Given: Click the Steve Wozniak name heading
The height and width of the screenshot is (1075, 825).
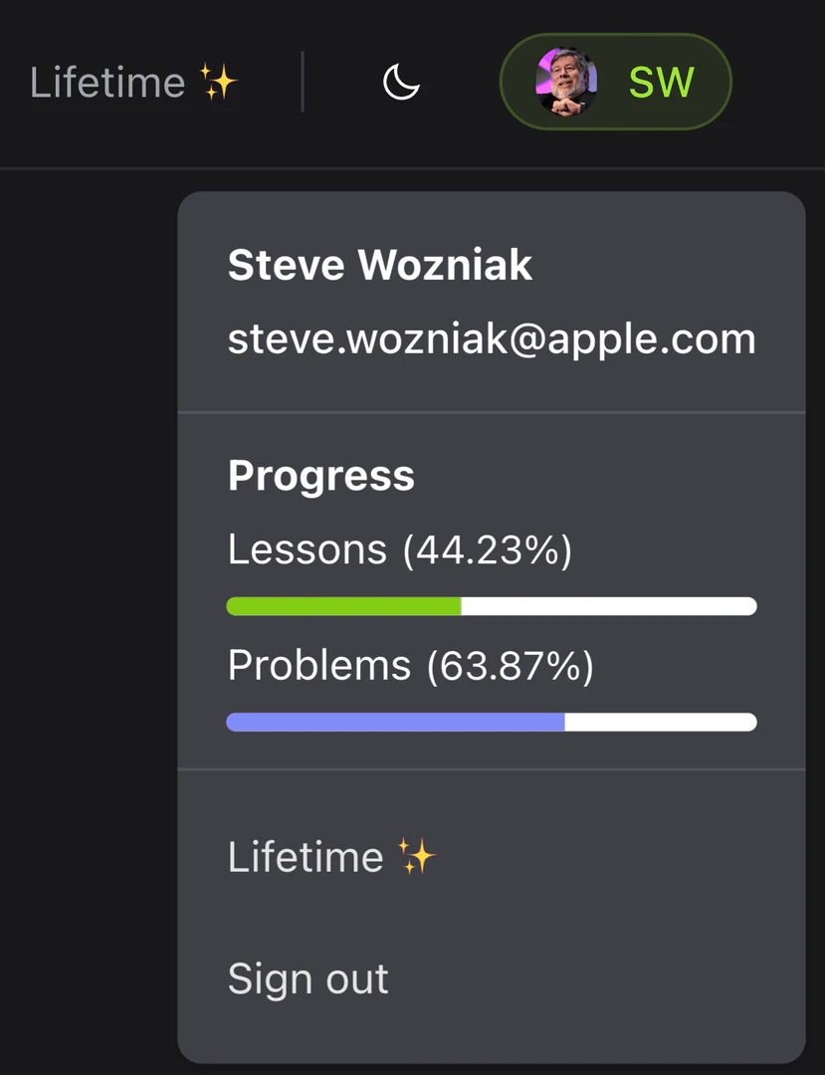Looking at the screenshot, I should tap(380, 266).
